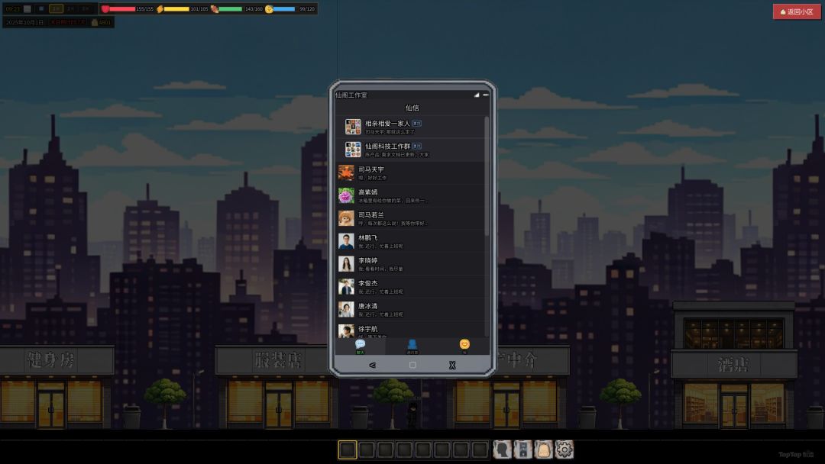Screen dimensions: 825x464
Task: Switch to the contacts tab in phone
Action: (x=412, y=346)
